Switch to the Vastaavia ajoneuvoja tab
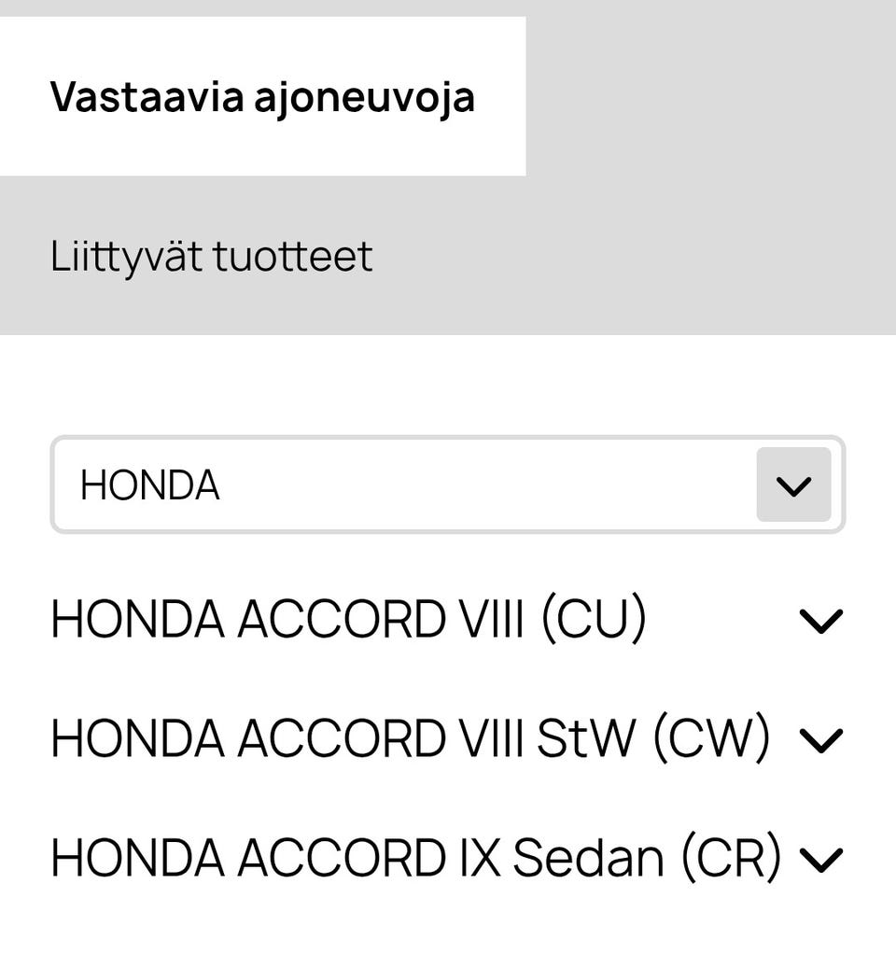 click(x=262, y=96)
